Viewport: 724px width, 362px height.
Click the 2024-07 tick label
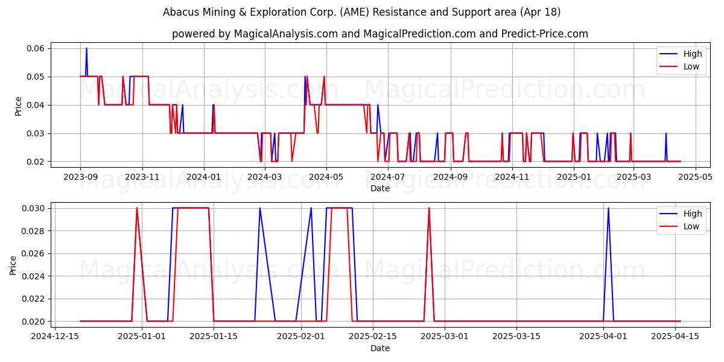[388, 177]
